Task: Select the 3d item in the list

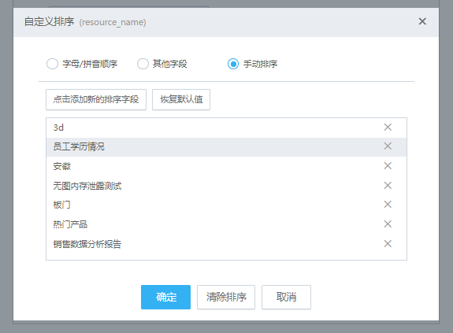Action: (x=226, y=128)
